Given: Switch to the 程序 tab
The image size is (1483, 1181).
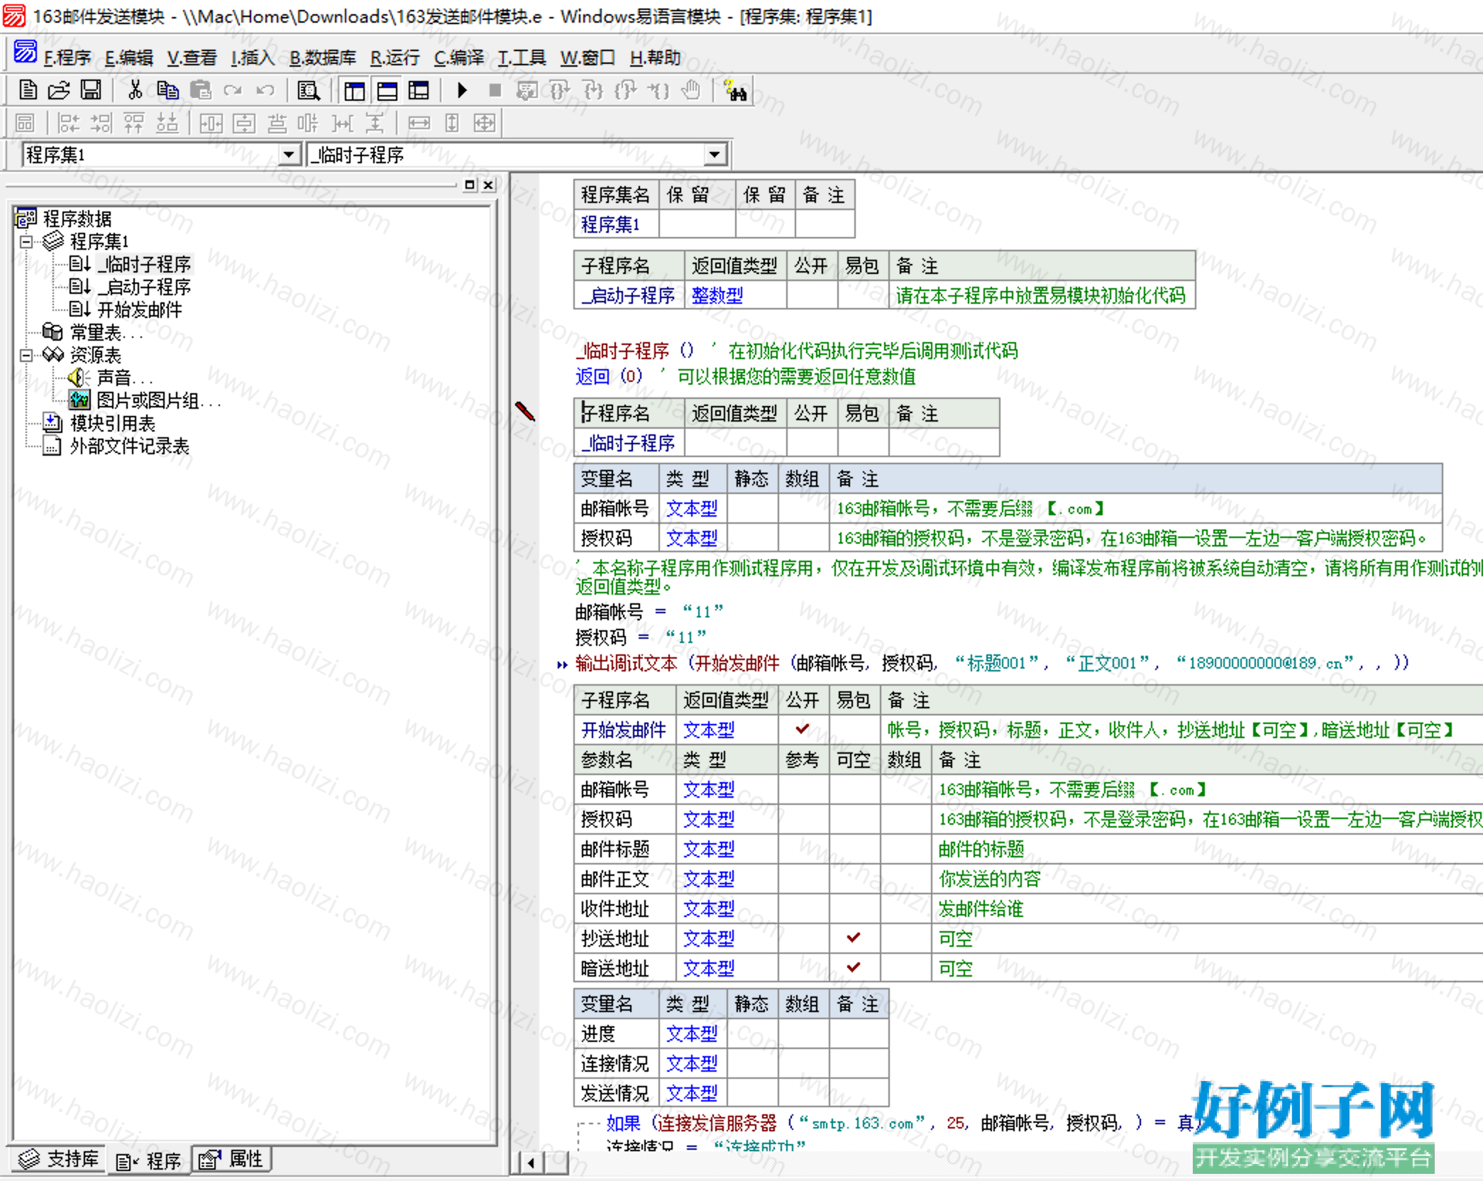Looking at the screenshot, I should click(x=148, y=1160).
